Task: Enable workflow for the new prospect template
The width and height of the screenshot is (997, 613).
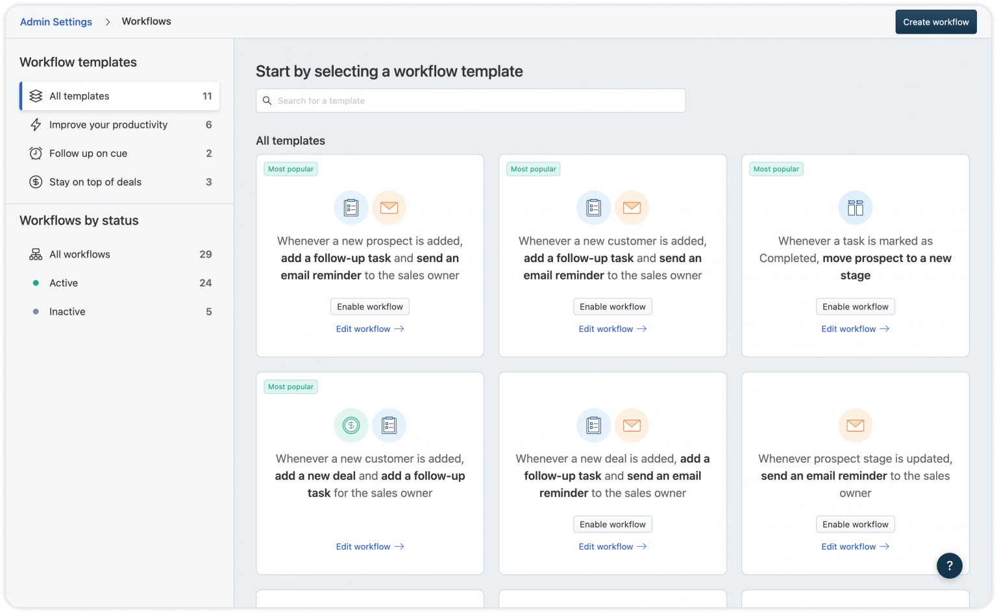Action: click(369, 306)
